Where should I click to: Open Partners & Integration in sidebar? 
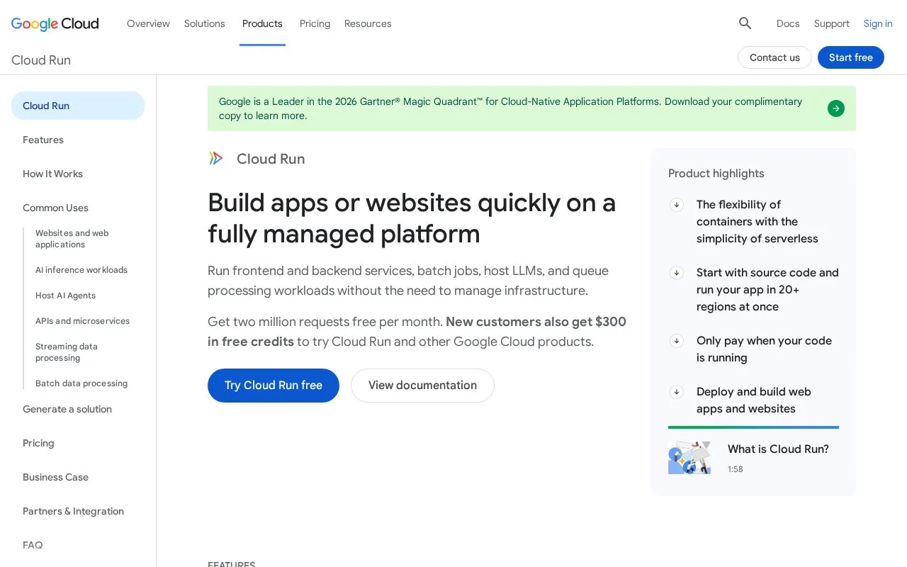pos(73,511)
